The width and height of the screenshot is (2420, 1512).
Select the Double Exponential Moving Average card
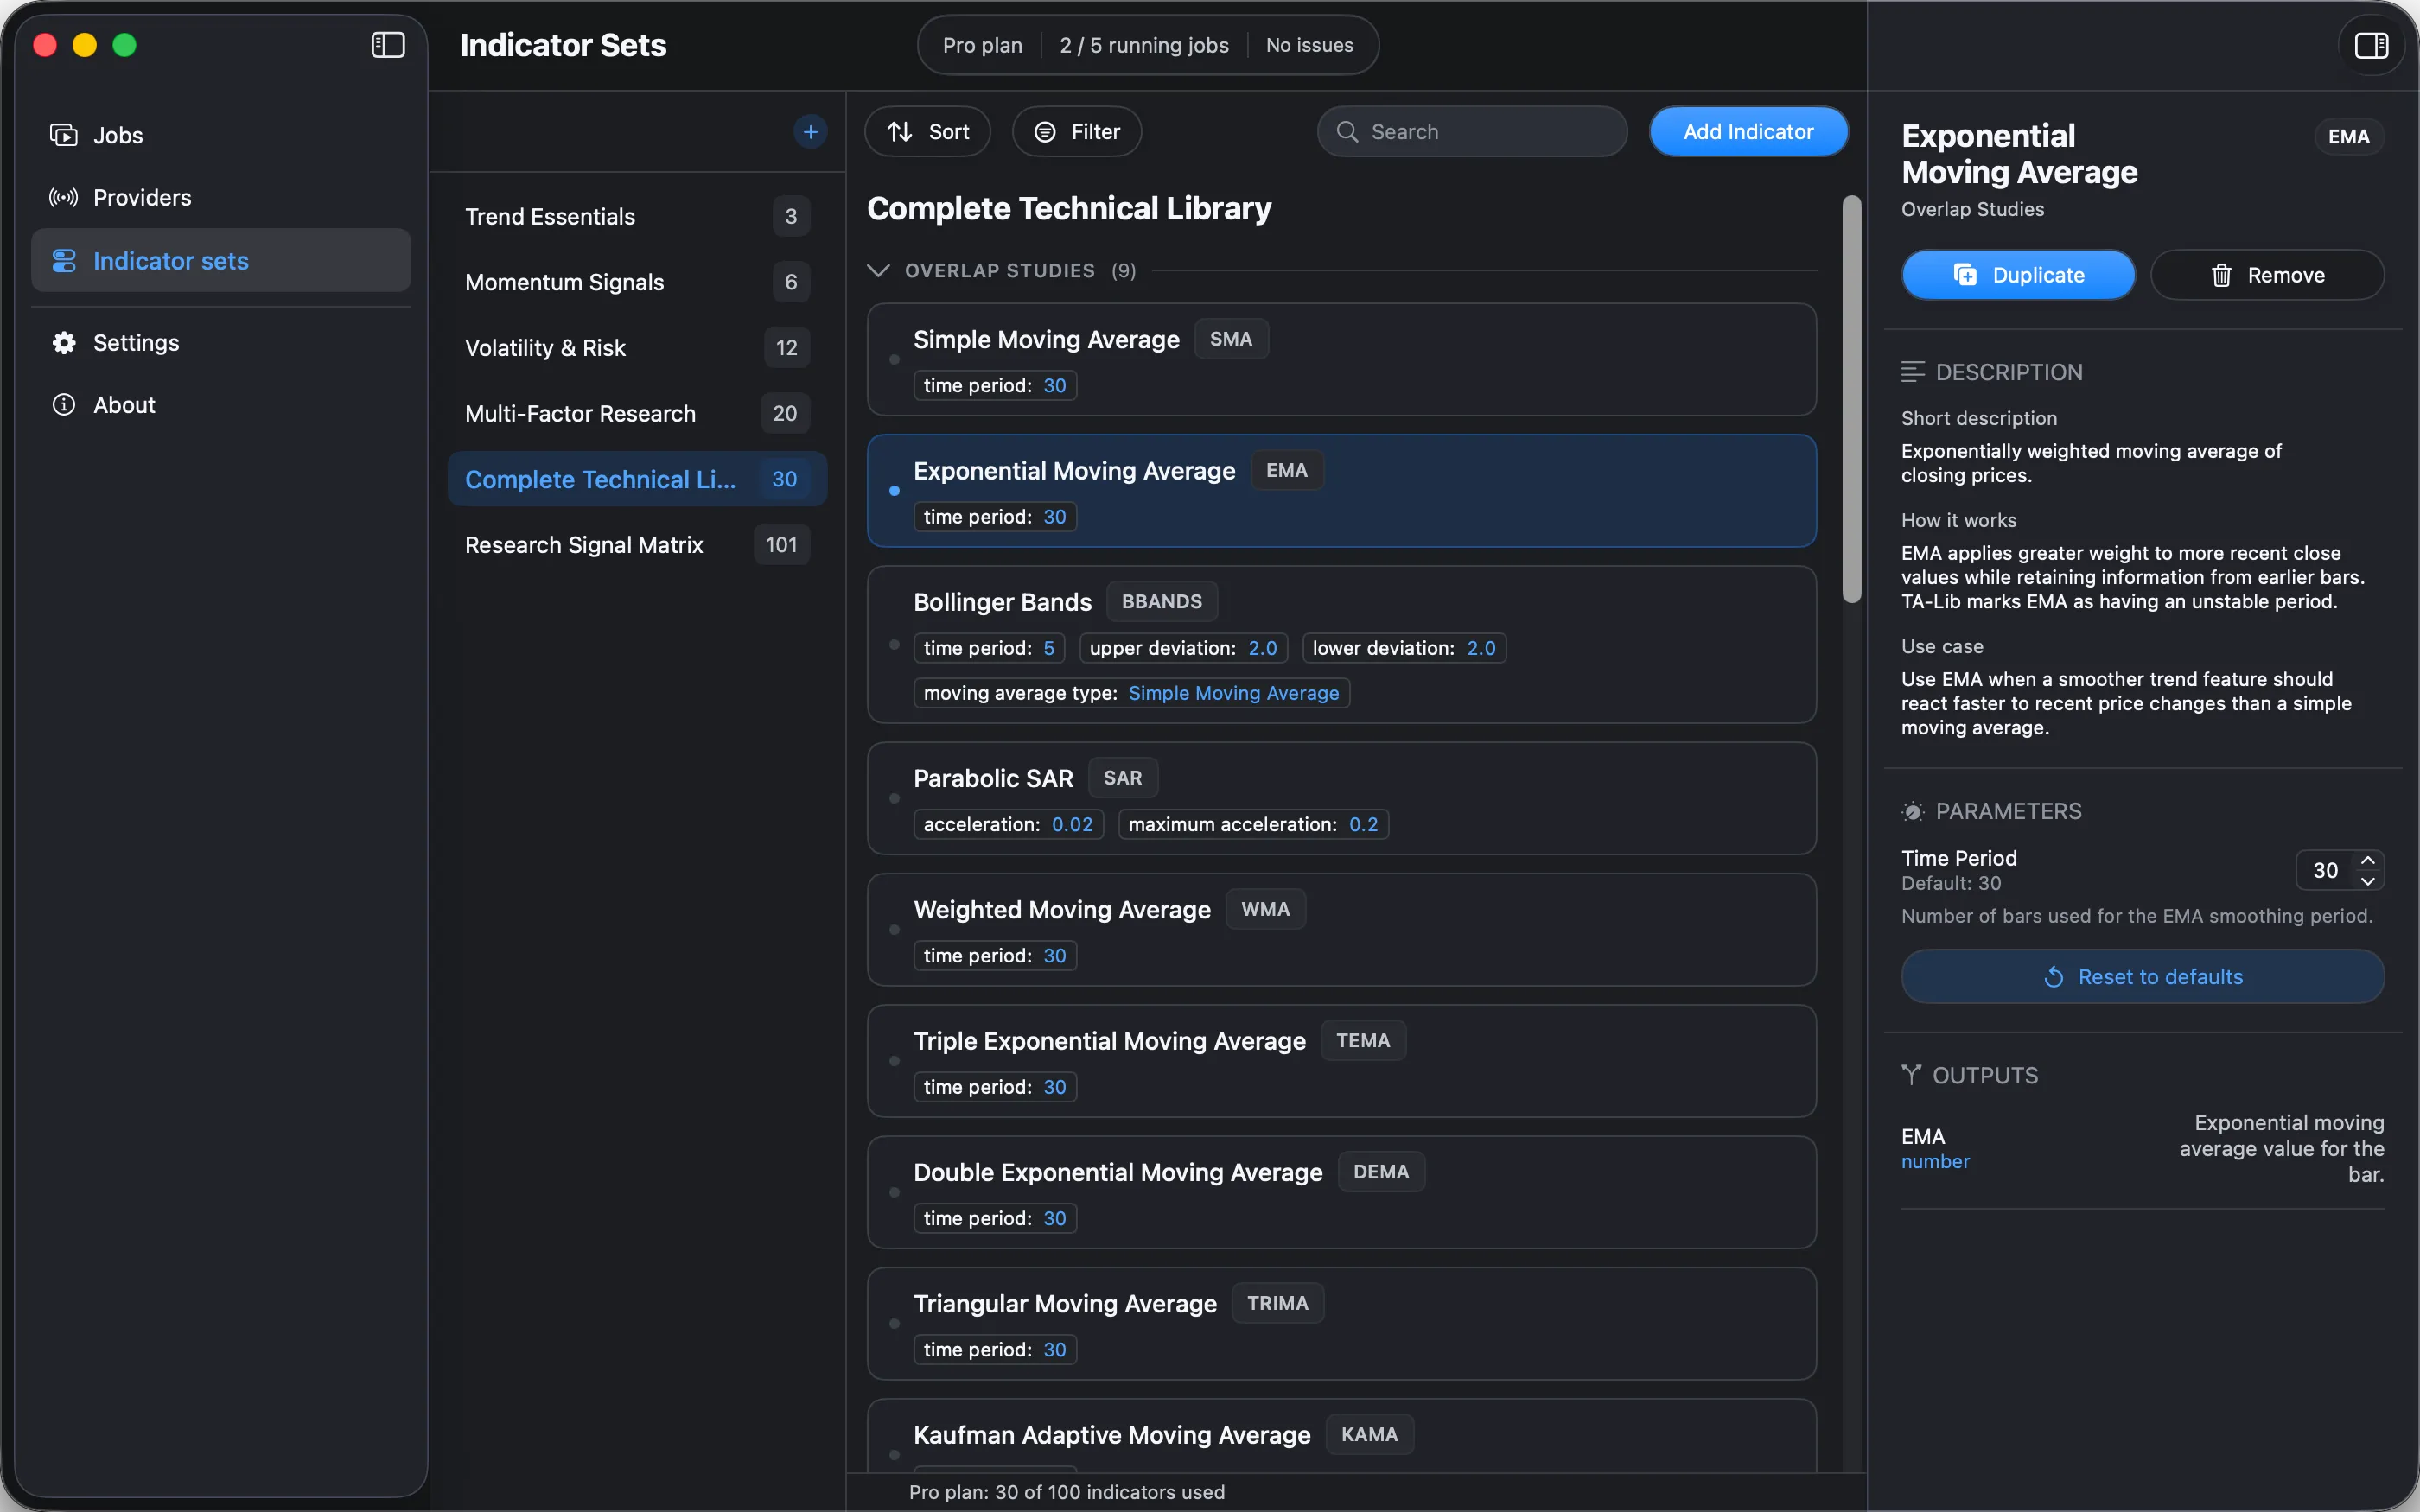[1341, 1192]
